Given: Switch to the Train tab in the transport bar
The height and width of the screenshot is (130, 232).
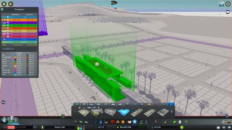Looking at the screenshot, I should (x=105, y=104).
